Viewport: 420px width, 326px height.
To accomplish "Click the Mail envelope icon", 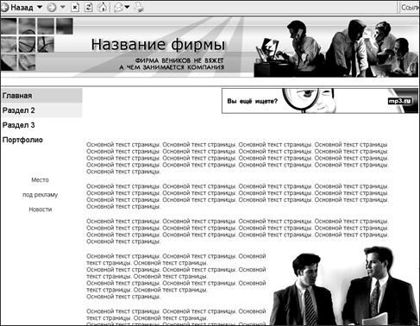I will [x=118, y=8].
